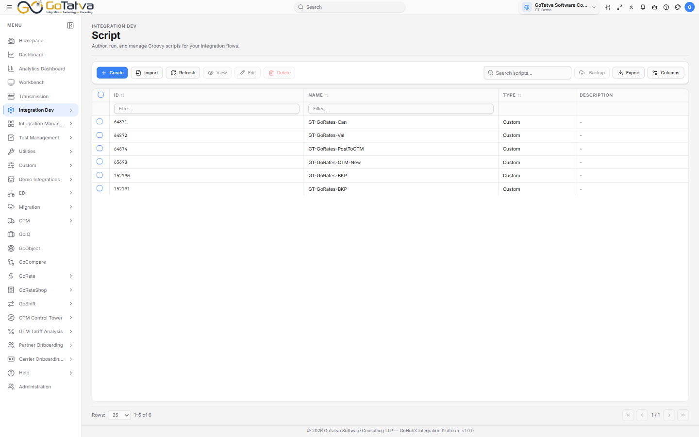
Task: Open the robot assistant icon
Action: click(x=654, y=7)
